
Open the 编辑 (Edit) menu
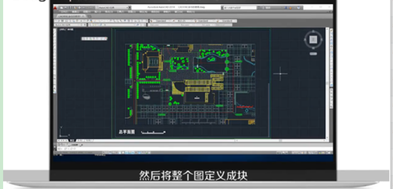coord(76,12)
